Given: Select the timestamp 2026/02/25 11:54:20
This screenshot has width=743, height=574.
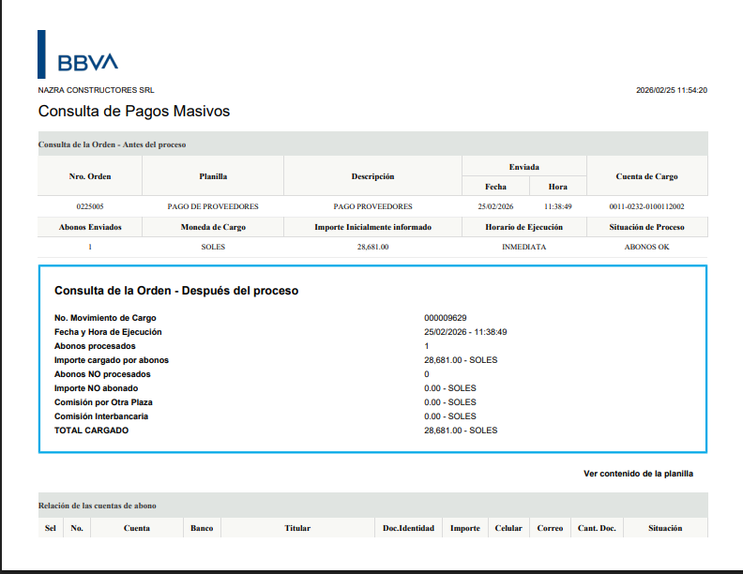Looking at the screenshot, I should [671, 90].
